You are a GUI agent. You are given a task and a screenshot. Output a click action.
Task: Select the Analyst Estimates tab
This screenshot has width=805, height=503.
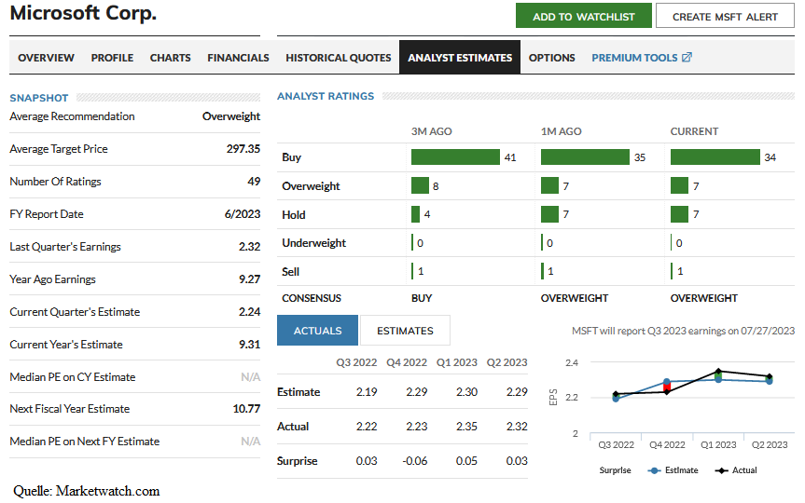460,57
